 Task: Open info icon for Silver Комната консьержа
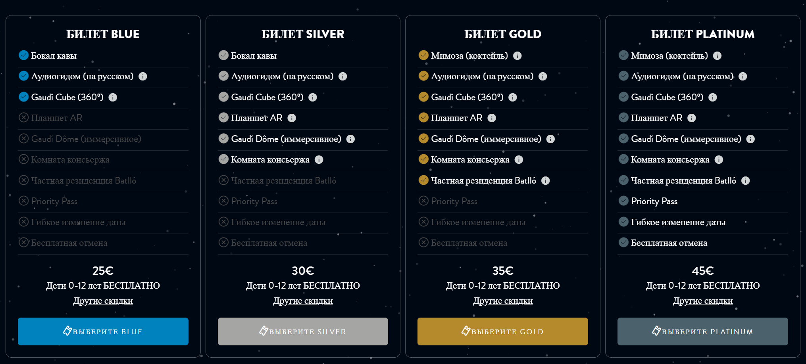[x=319, y=160]
